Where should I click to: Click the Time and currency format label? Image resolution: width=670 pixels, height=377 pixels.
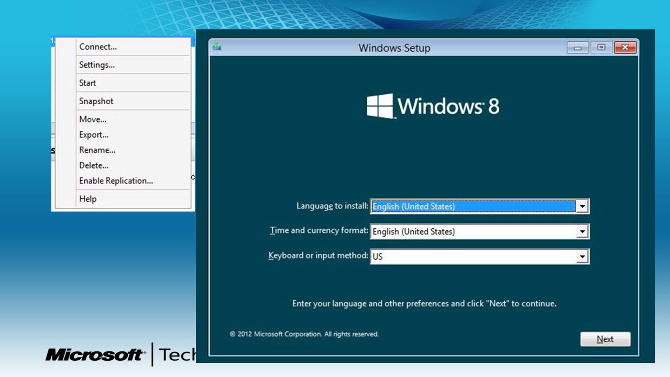click(x=319, y=230)
